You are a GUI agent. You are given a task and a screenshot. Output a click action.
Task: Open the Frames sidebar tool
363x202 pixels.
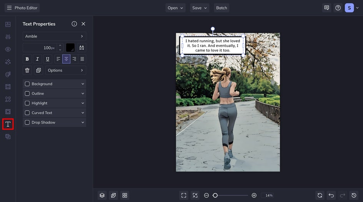click(8, 87)
